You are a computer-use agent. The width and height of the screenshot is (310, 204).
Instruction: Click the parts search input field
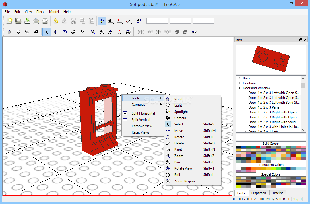(271, 137)
